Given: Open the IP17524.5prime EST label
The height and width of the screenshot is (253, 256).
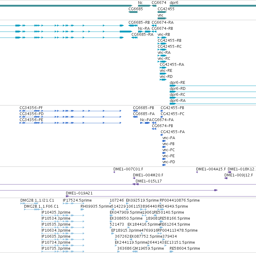Looking at the screenshot, I should (77, 200).
